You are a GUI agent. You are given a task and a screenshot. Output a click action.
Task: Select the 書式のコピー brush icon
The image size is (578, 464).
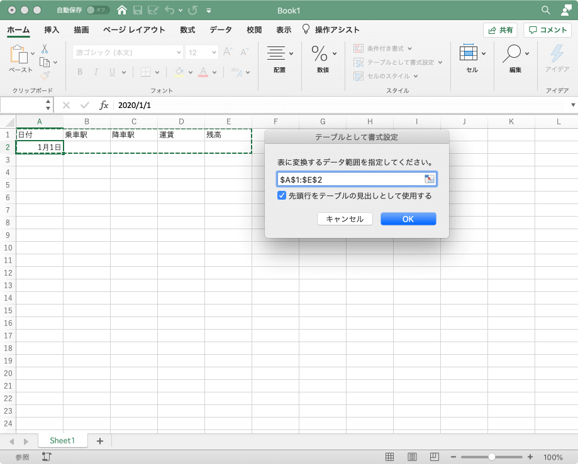point(46,76)
